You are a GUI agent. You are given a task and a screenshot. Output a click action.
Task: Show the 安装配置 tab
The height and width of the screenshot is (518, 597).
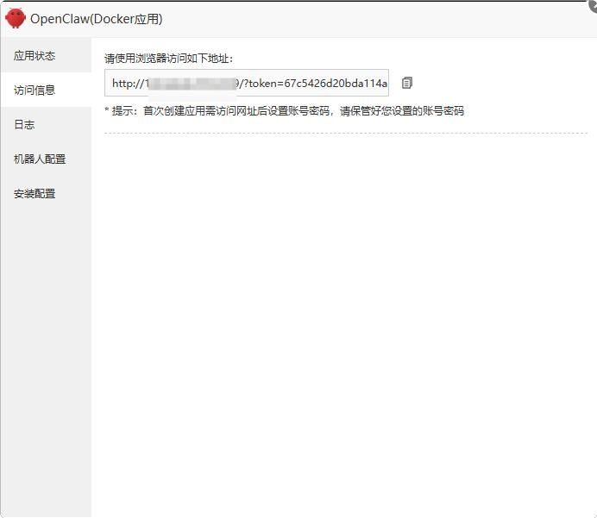[x=35, y=194]
